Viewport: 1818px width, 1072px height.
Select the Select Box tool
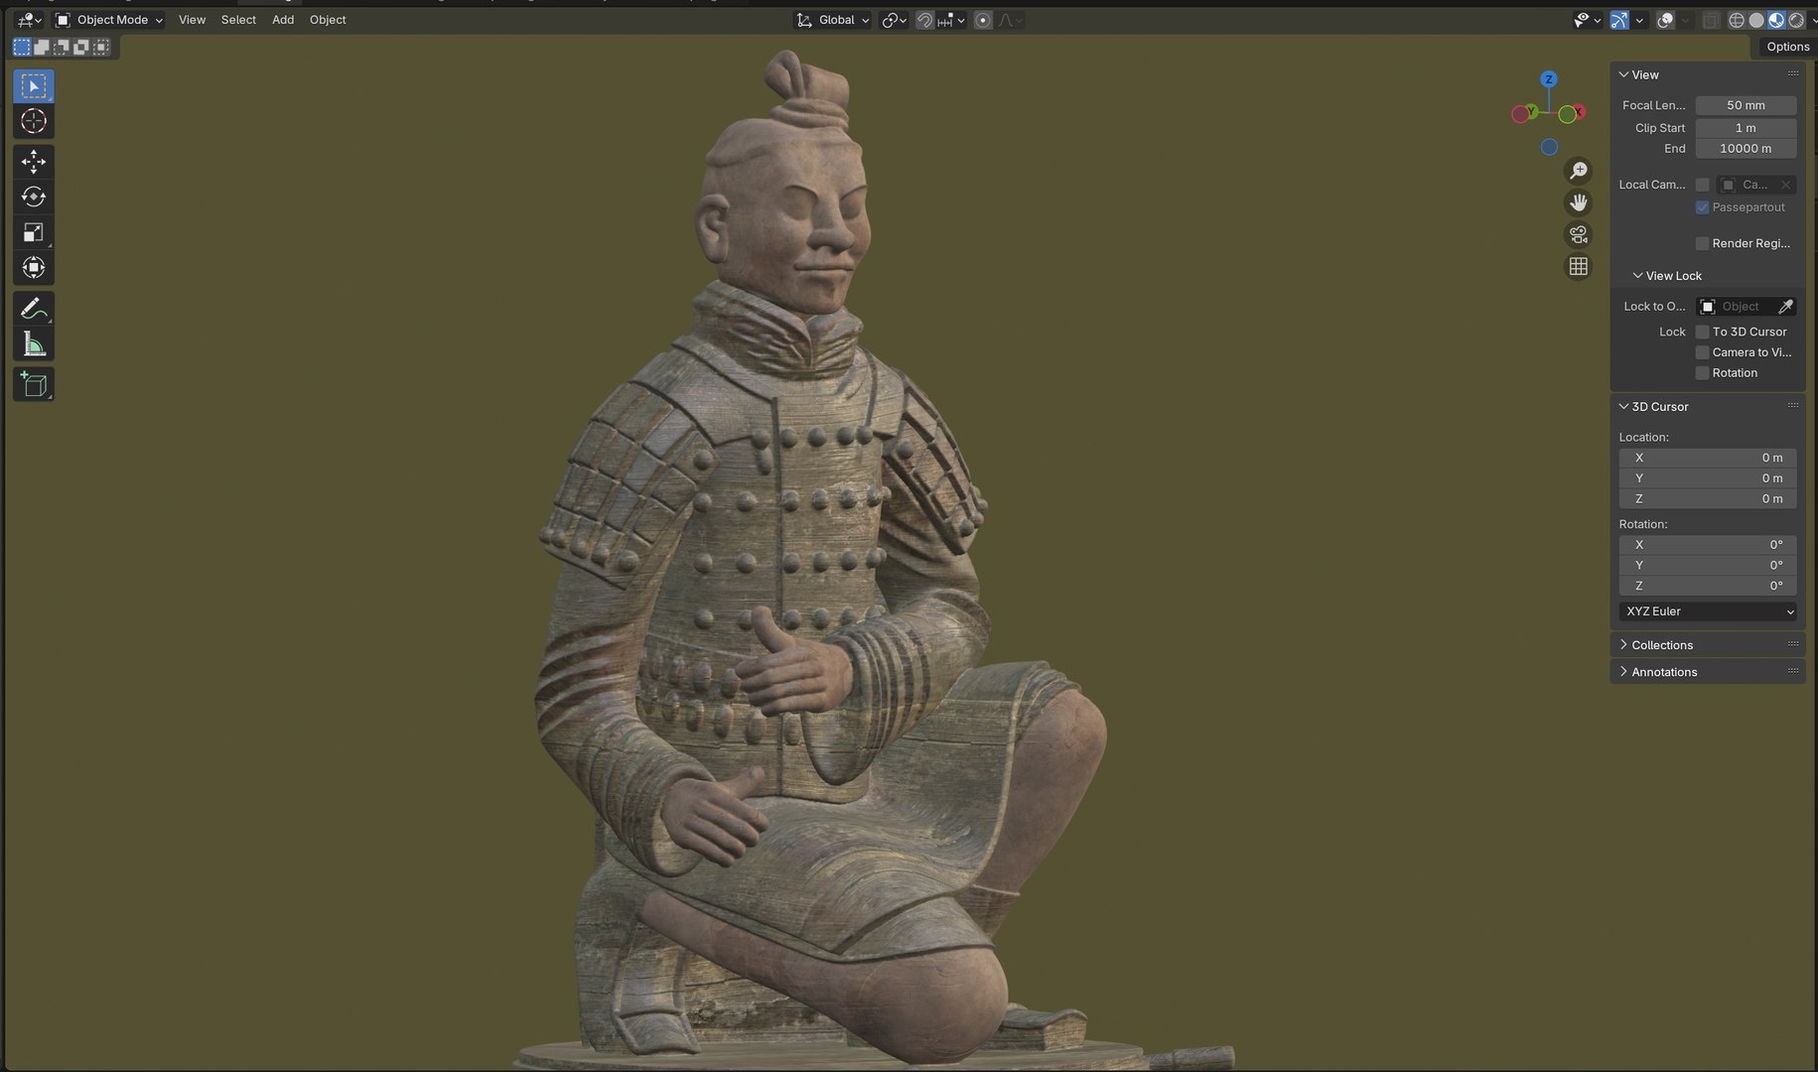pyautogui.click(x=34, y=86)
